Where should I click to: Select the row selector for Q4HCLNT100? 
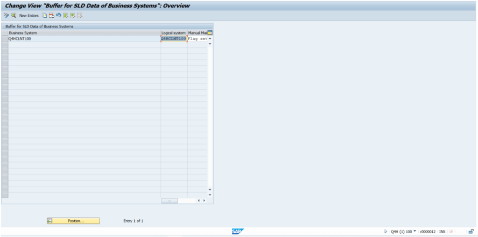5,39
